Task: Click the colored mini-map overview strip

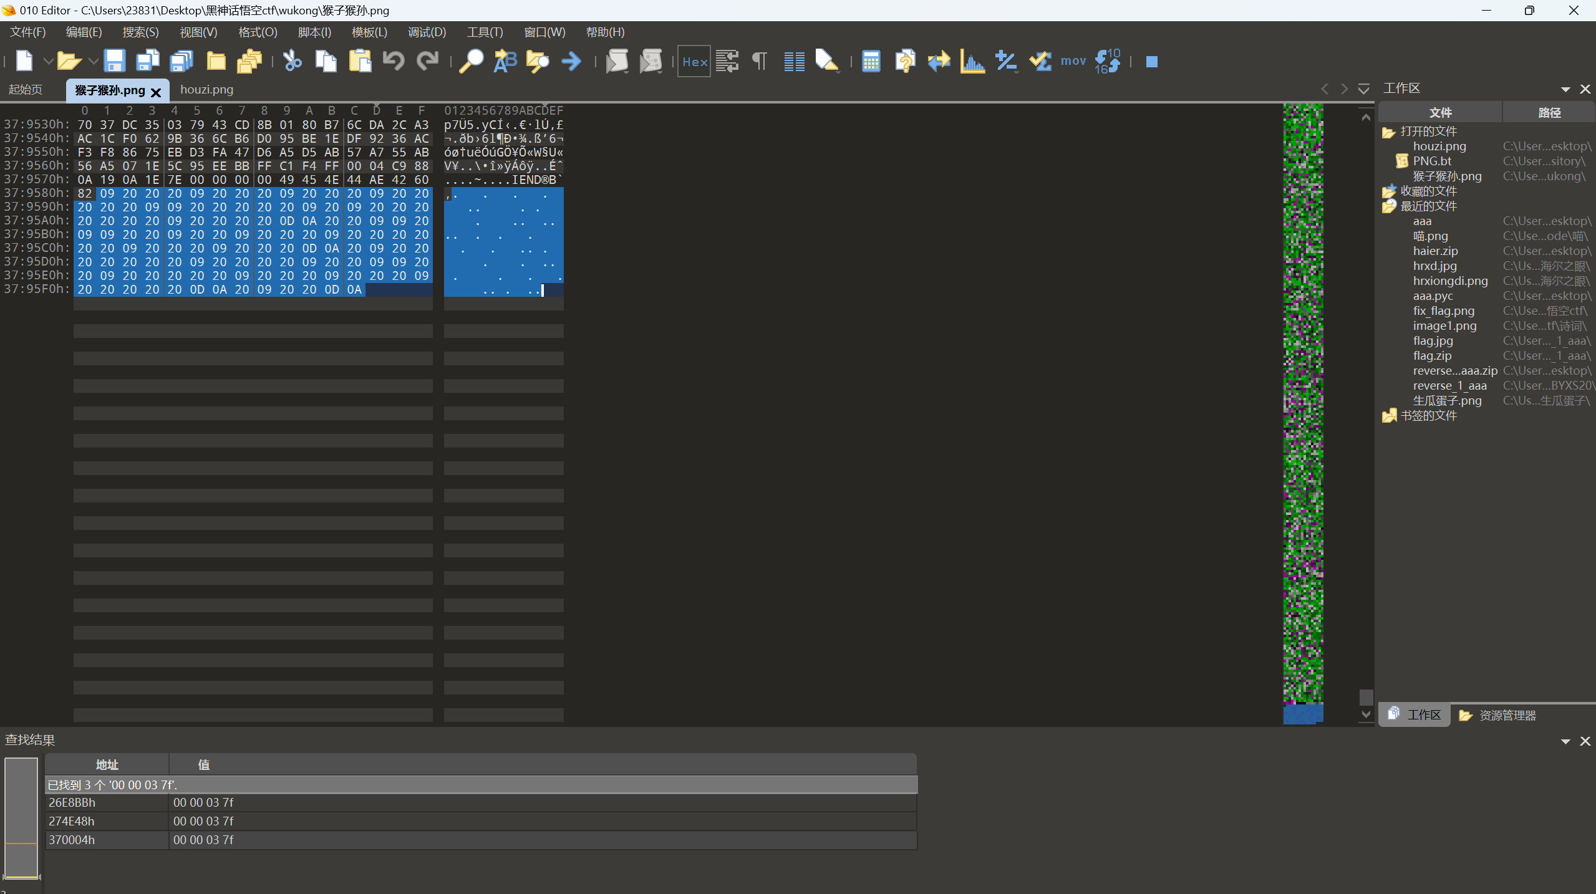Action: click(1303, 413)
